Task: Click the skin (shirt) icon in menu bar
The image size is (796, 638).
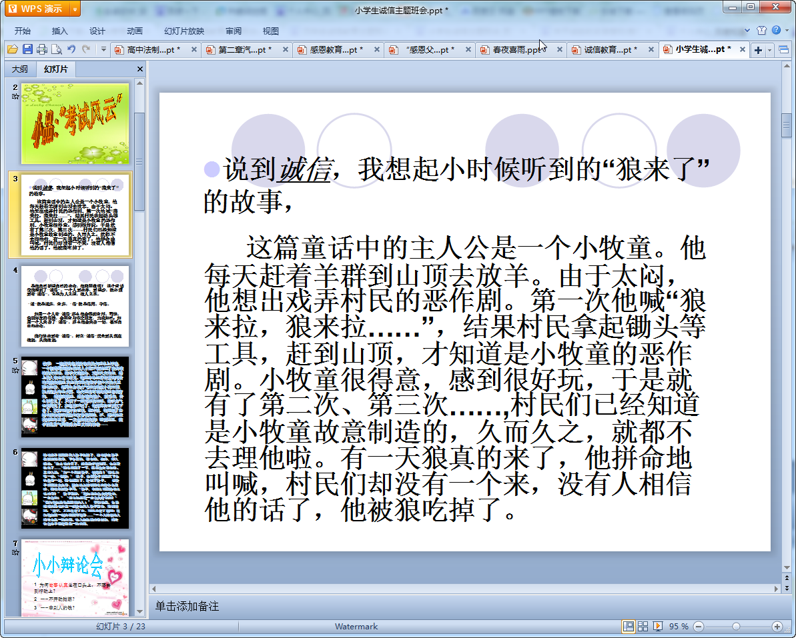Action: [x=761, y=31]
